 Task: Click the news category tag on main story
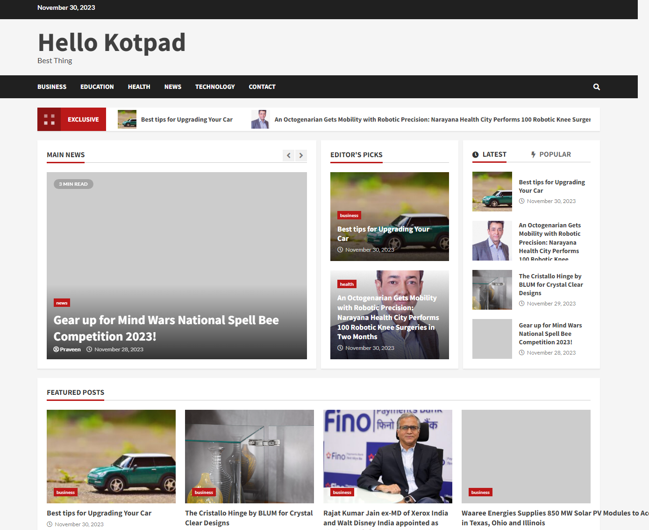pos(62,303)
